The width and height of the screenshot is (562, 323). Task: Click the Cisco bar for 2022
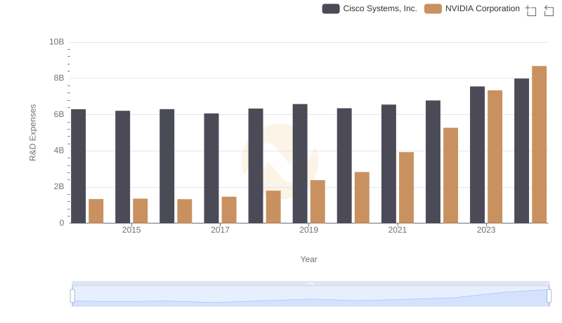(433, 162)
